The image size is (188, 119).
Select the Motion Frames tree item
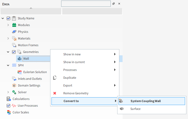click(x=28, y=45)
